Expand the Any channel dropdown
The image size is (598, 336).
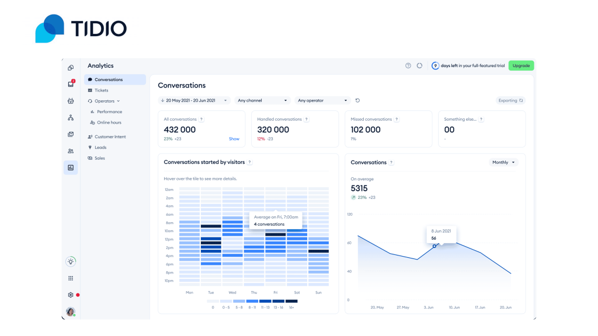[x=262, y=100]
